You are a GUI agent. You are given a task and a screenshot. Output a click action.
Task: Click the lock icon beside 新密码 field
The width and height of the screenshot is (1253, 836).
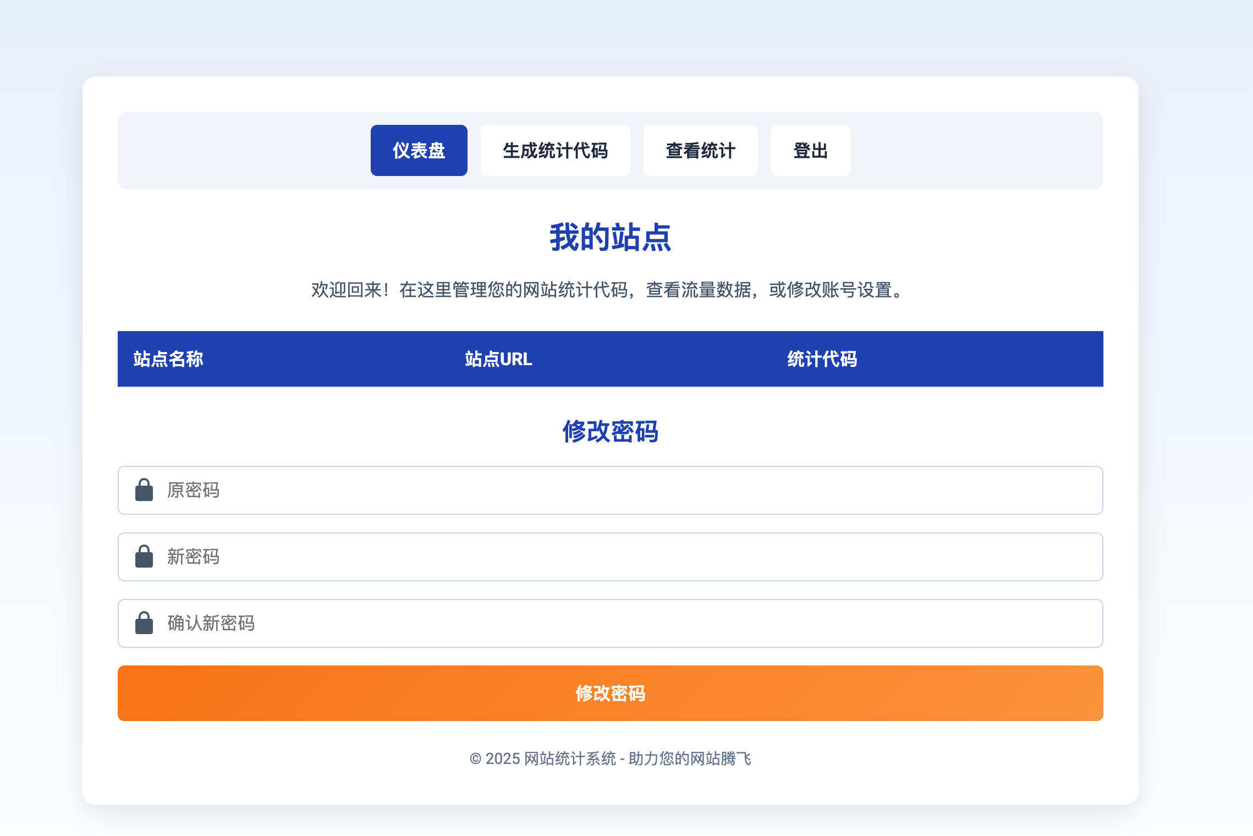click(144, 557)
